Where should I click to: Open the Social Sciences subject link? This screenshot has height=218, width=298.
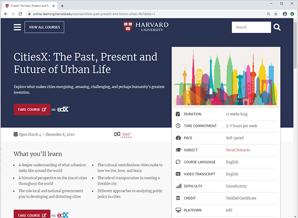(x=237, y=150)
